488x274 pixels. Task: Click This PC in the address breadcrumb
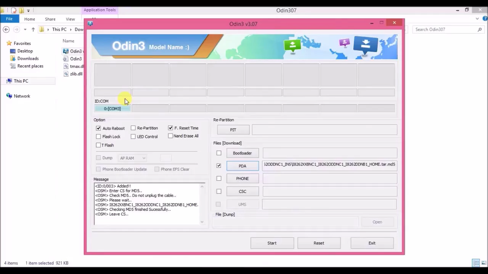(x=59, y=29)
